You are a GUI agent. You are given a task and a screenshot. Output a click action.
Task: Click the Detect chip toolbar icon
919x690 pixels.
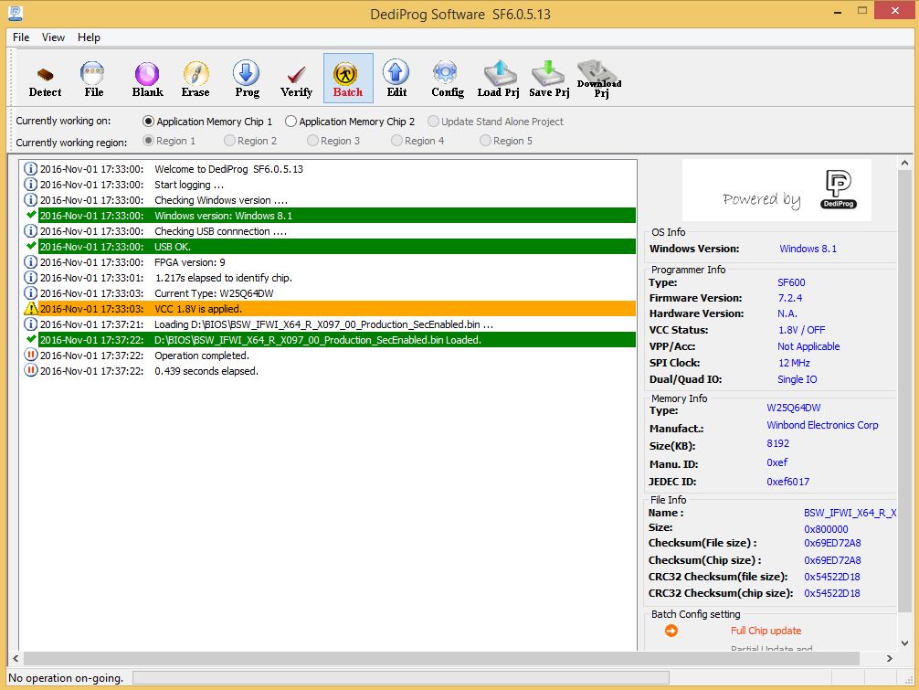tap(45, 79)
